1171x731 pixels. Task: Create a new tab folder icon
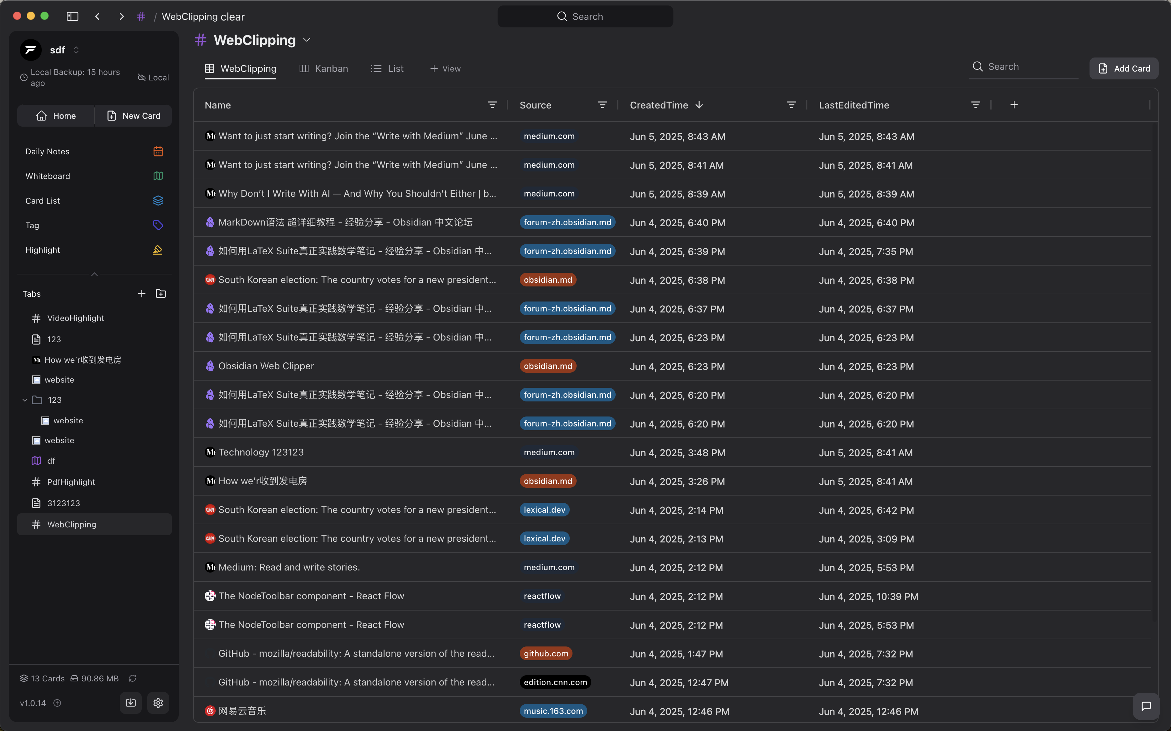click(x=161, y=294)
